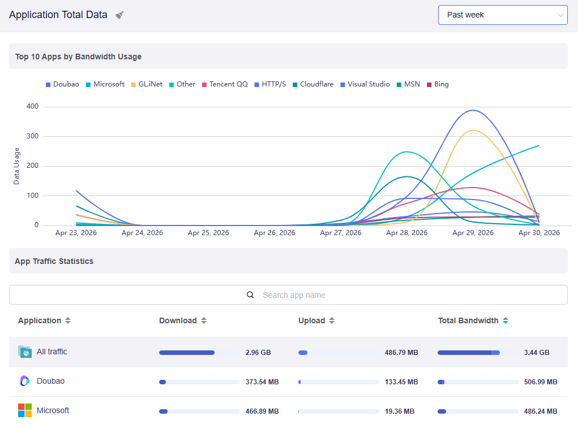Image resolution: width=578 pixels, height=425 pixels.
Task: Sort table by Download column
Action: pyautogui.click(x=204, y=320)
